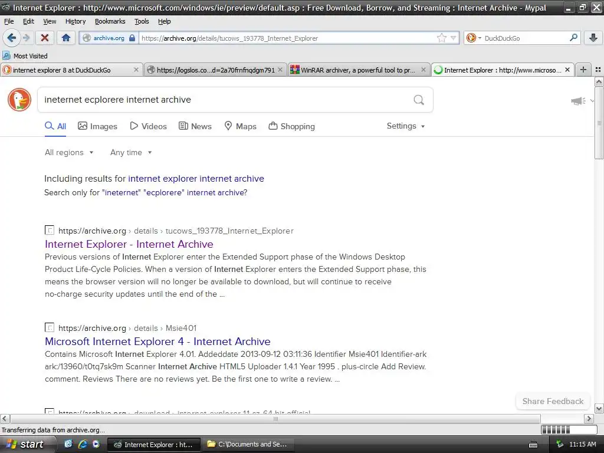
Task: Switch to News results
Action: (x=195, y=126)
